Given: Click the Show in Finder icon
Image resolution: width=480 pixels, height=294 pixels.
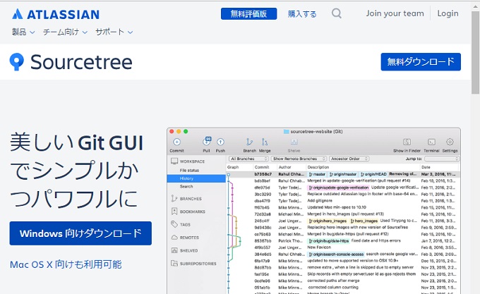Looking at the screenshot, I should [x=407, y=142].
